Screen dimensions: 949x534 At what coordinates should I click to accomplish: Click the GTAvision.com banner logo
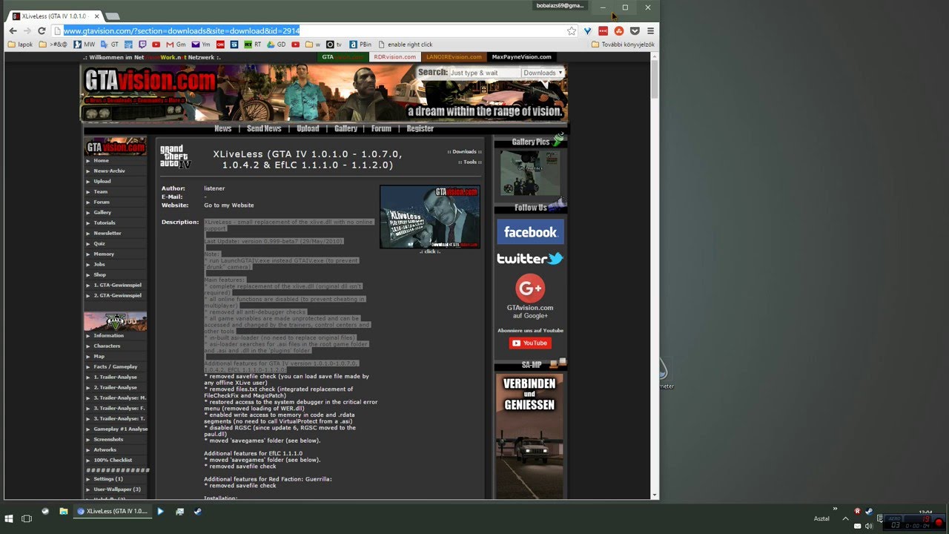pyautogui.click(x=151, y=79)
